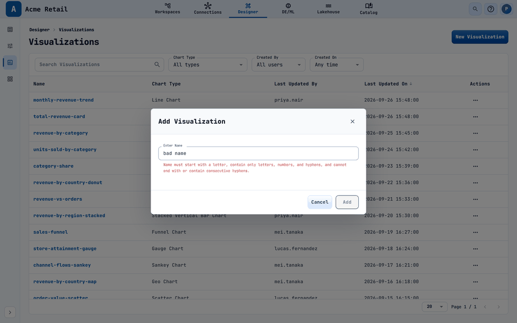Click the Geo Chart cell
The height and width of the screenshot is (323, 517).
165,282
